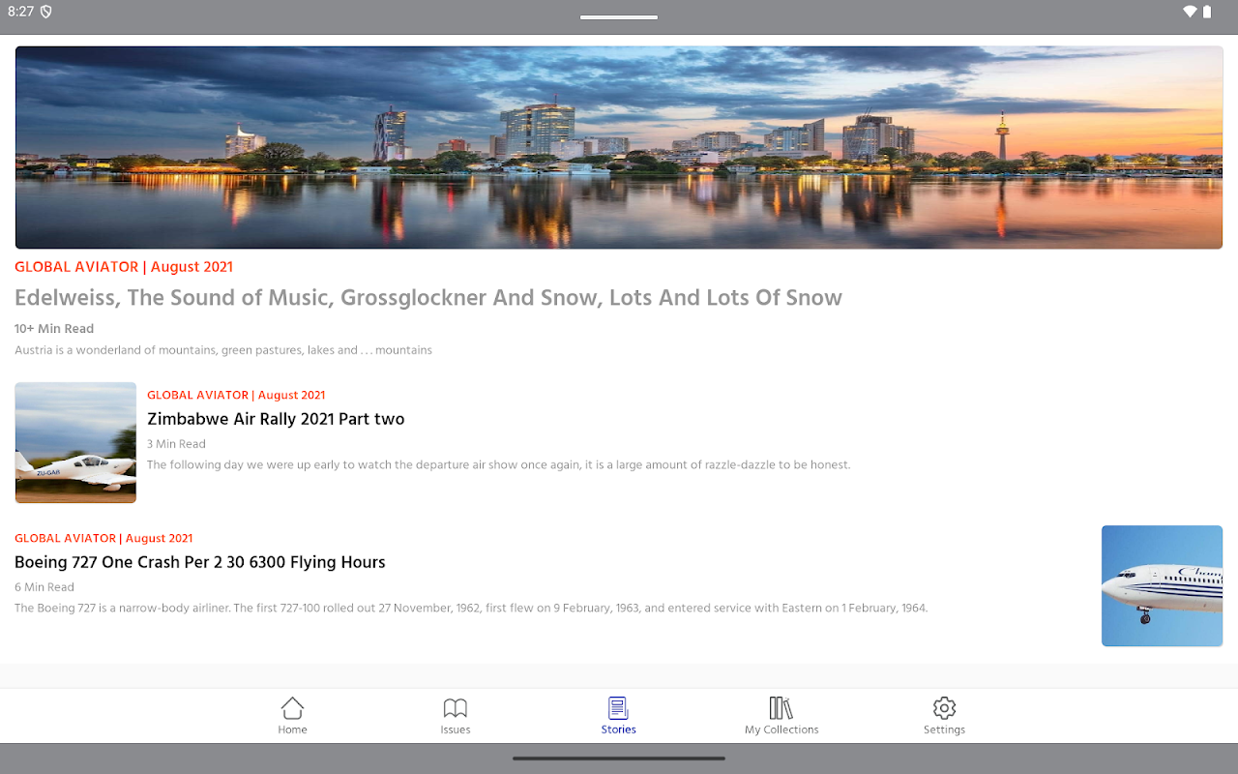Open Zimbabwe Air Rally 2021 Part two story
The width and height of the screenshot is (1238, 774).
[276, 419]
